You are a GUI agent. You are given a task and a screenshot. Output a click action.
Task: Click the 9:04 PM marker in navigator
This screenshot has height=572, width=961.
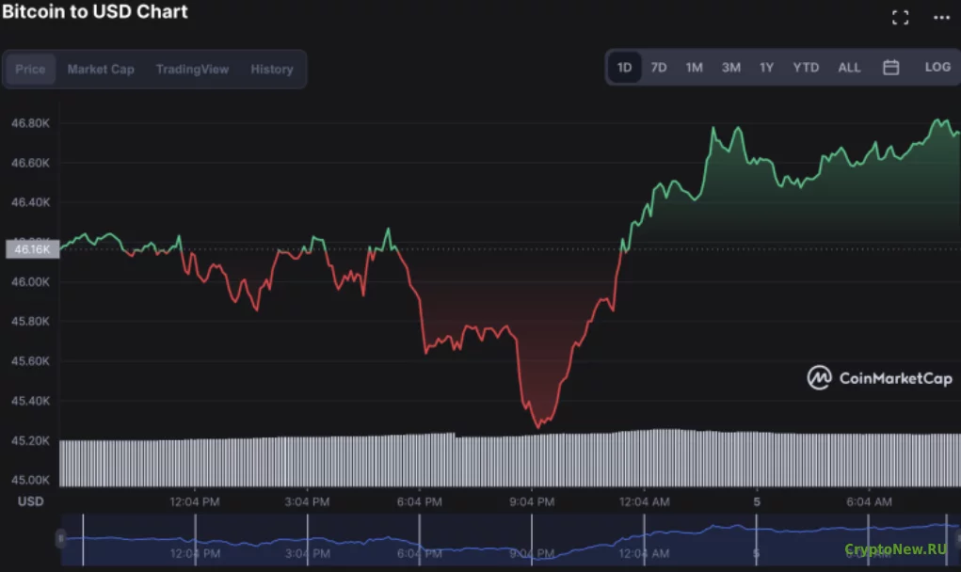point(532,553)
